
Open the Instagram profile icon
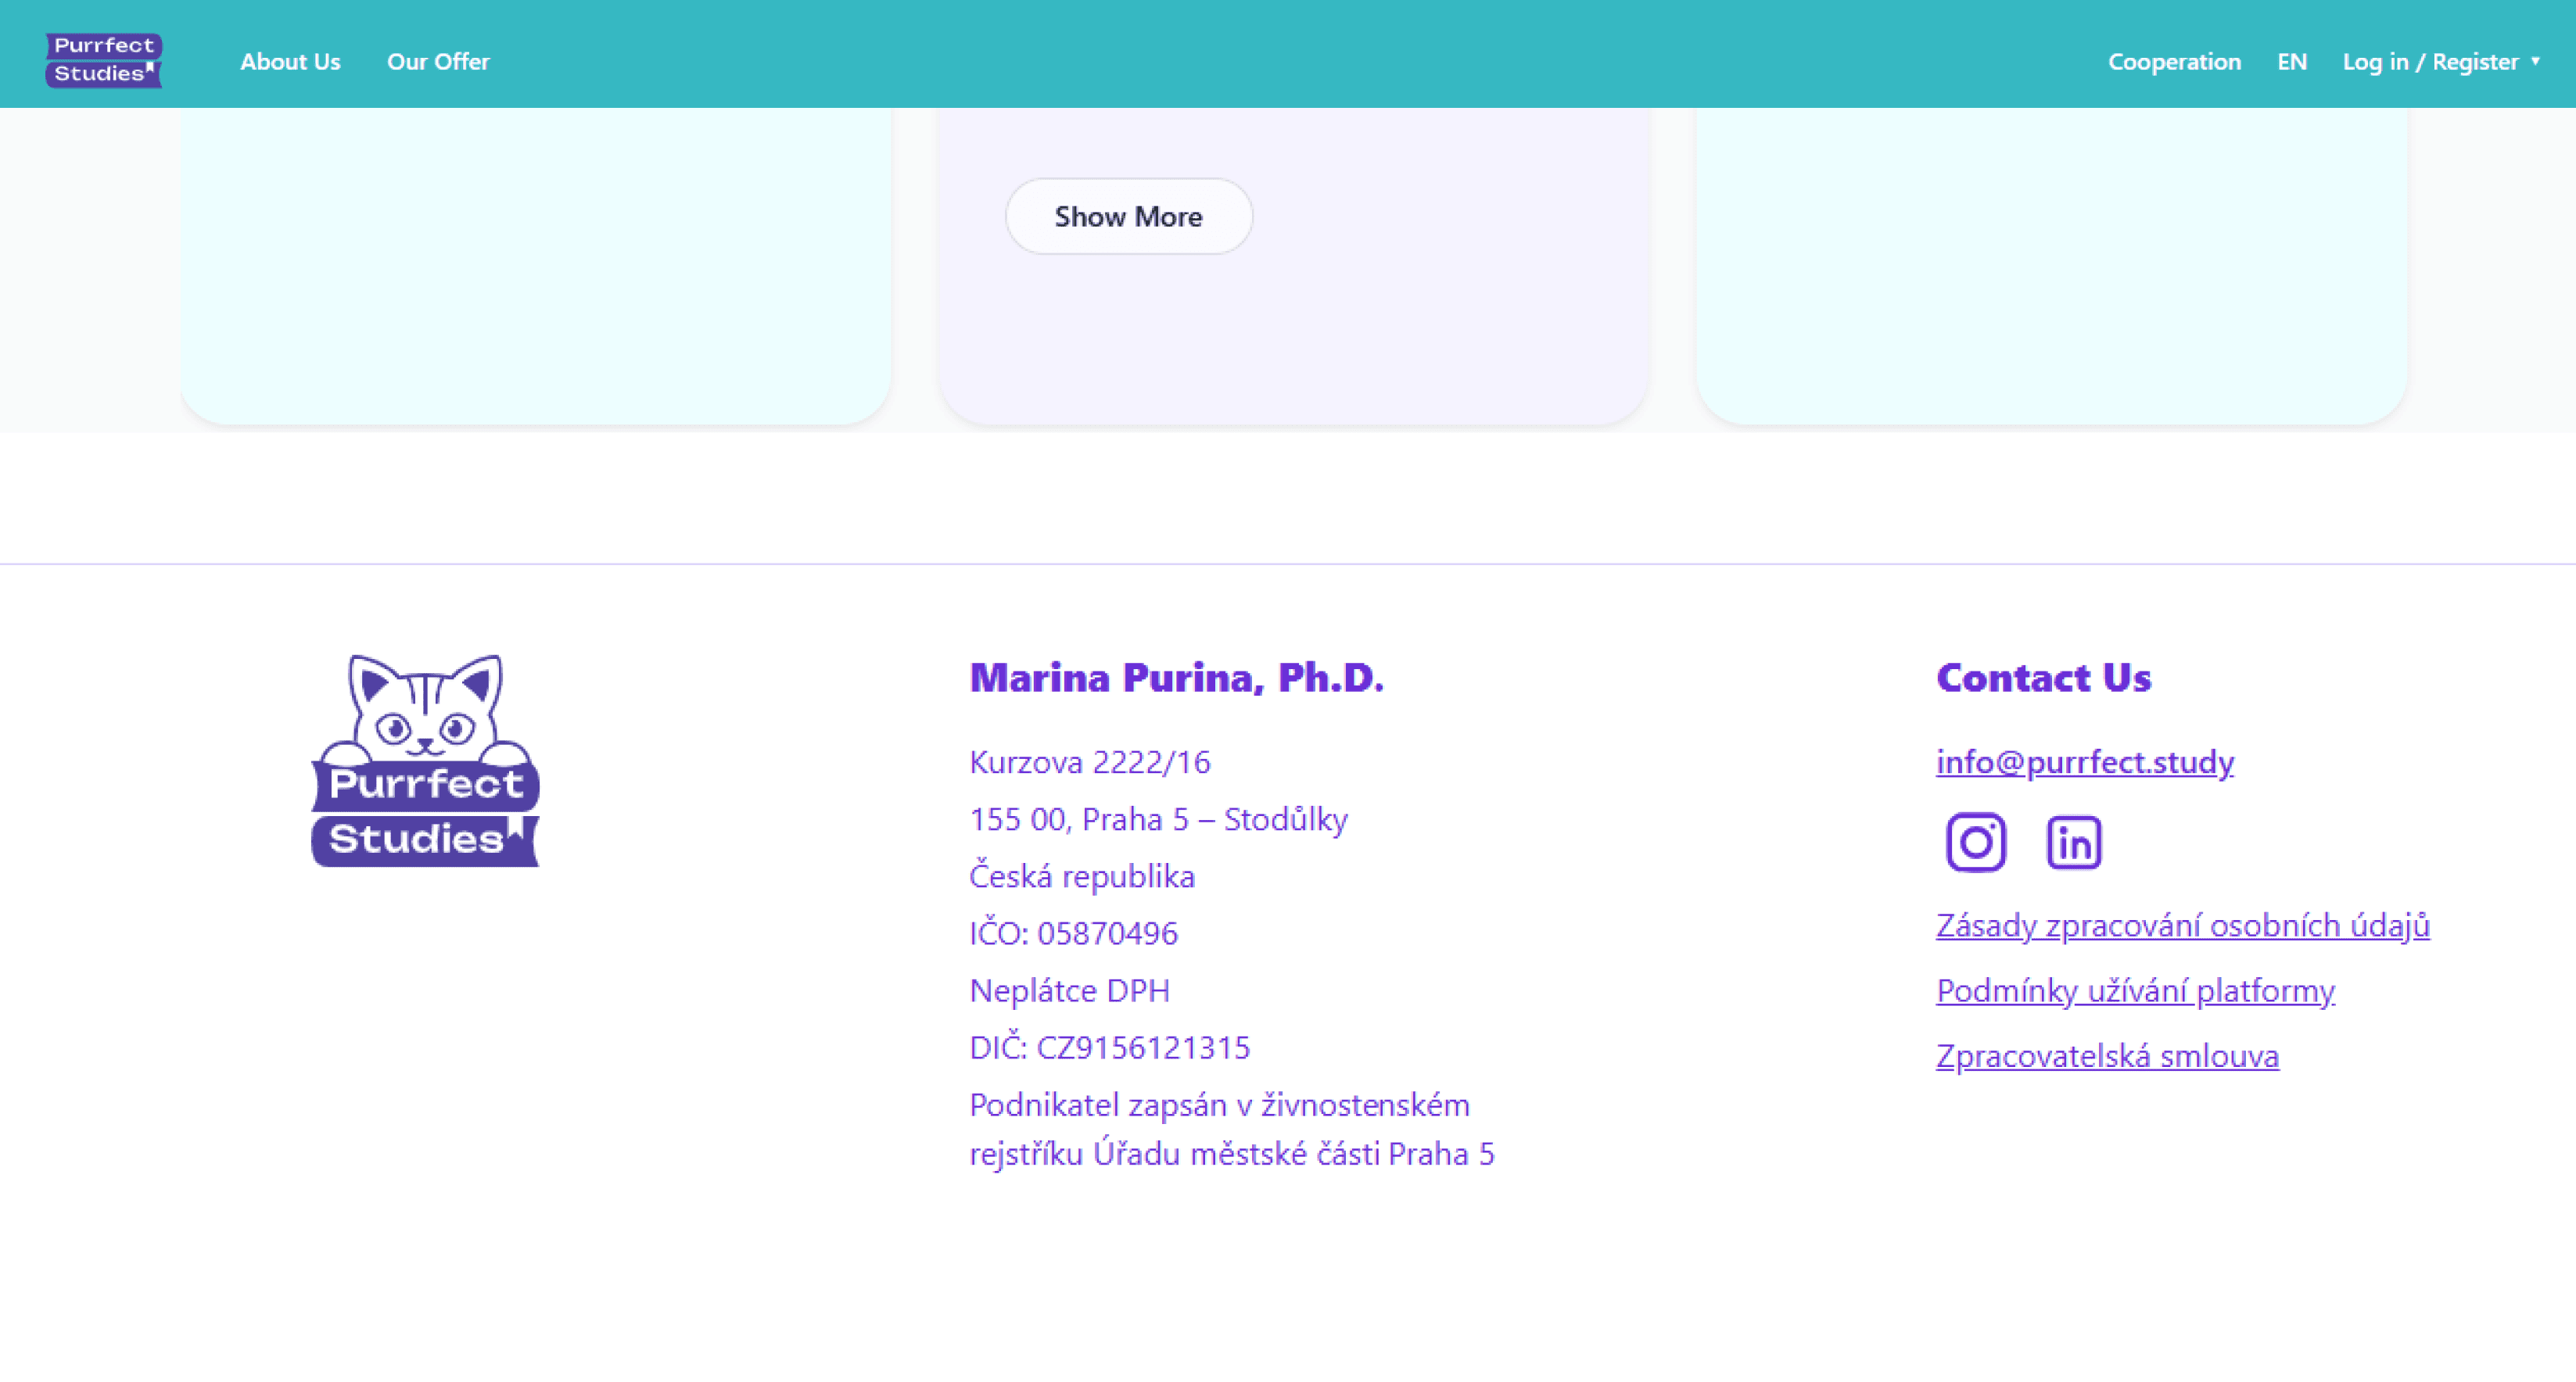coord(1976,843)
